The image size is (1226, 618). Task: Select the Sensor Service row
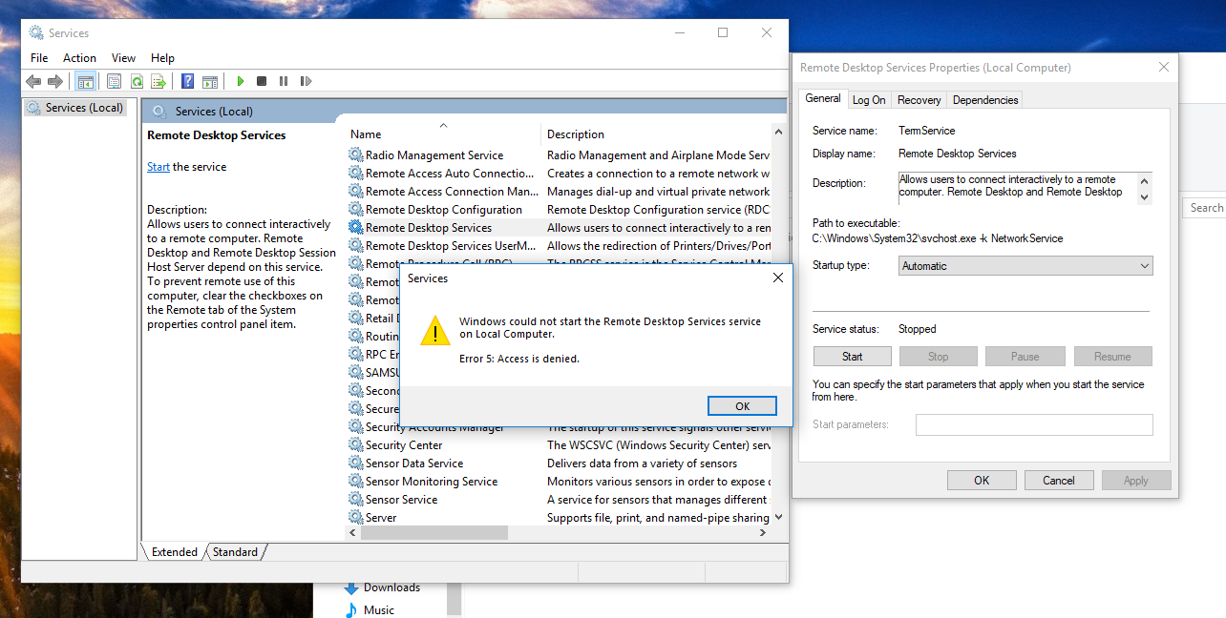pyautogui.click(x=559, y=500)
